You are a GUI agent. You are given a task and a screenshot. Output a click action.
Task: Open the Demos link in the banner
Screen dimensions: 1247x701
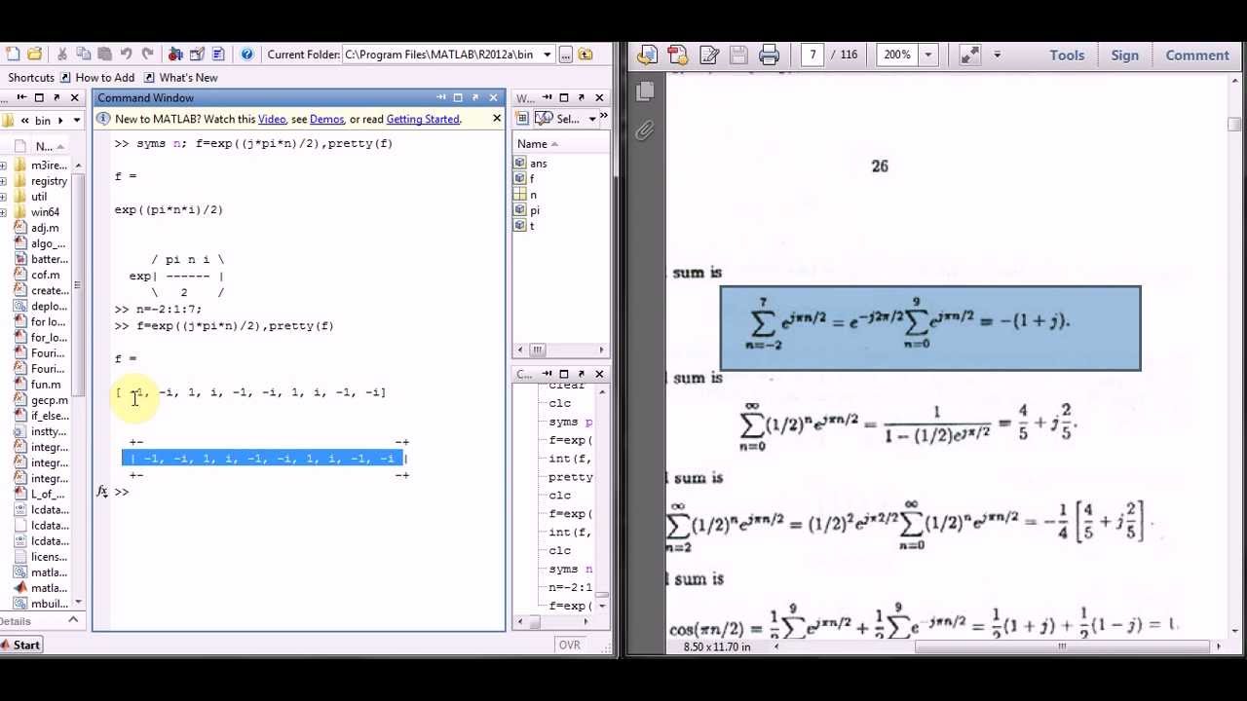click(326, 119)
